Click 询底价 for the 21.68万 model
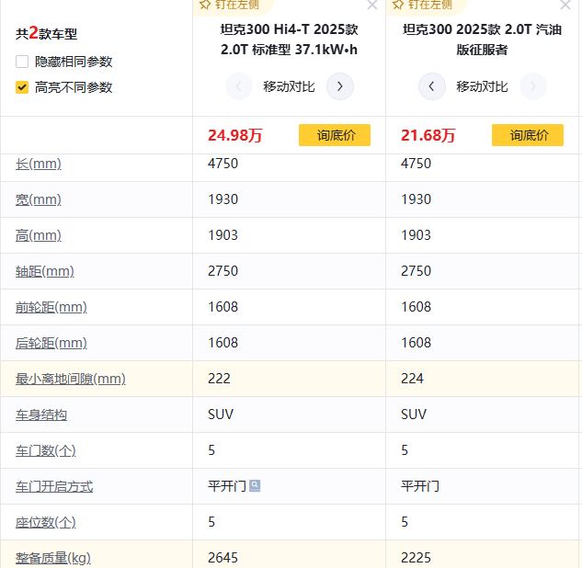This screenshot has height=568, width=582. [x=528, y=135]
